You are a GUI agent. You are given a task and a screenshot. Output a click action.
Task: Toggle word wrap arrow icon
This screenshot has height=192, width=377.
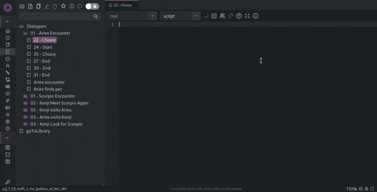point(206,16)
